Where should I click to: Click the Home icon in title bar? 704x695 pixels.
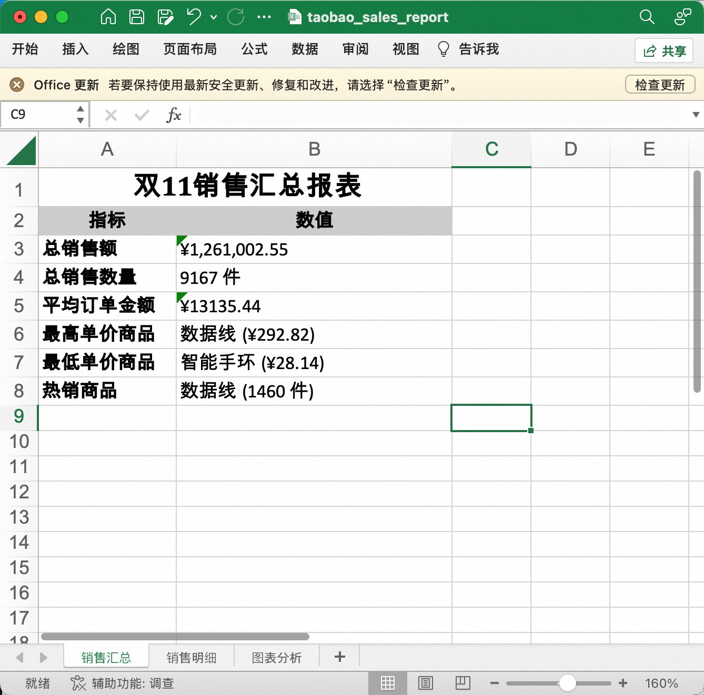(x=108, y=17)
